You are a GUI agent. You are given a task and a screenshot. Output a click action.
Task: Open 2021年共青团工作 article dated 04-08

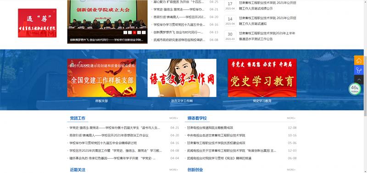tap(116, 151)
